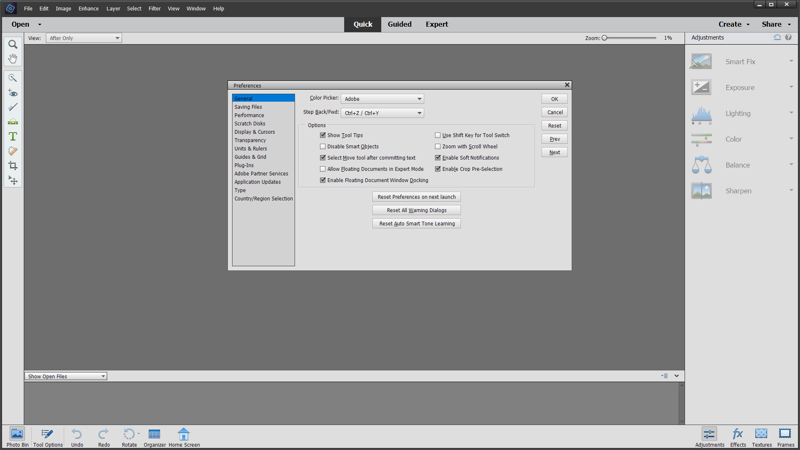Select the Horizontal Type tool
Image resolution: width=800 pixels, height=450 pixels.
(x=12, y=136)
